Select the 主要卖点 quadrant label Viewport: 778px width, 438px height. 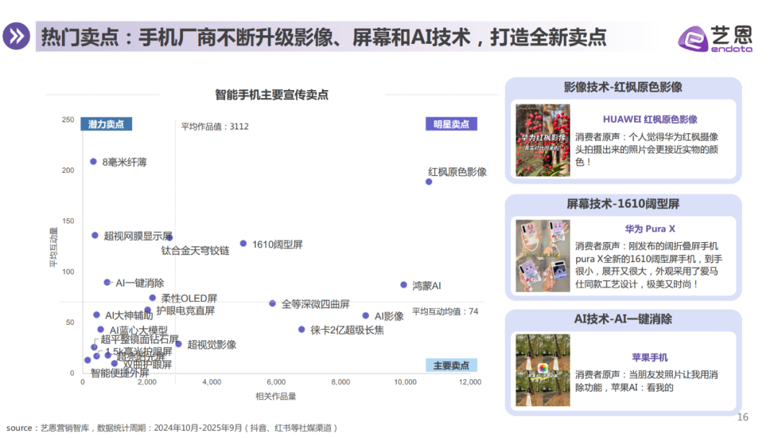click(451, 365)
